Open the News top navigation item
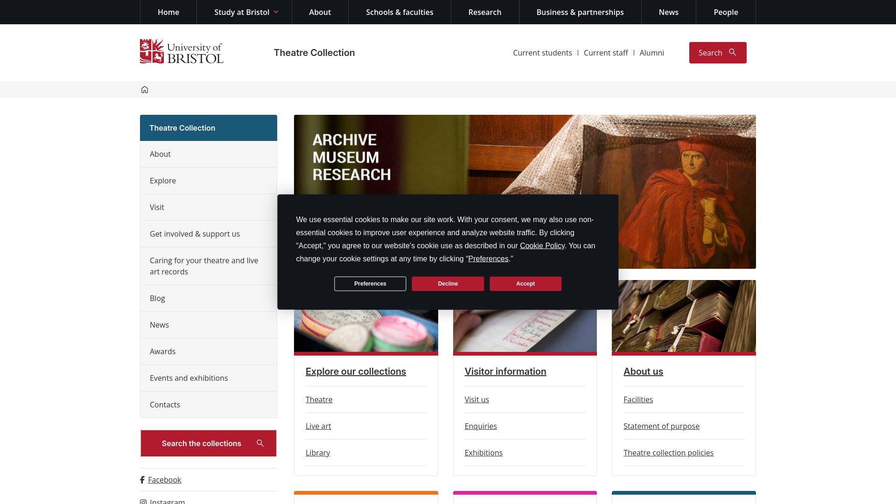 669,12
